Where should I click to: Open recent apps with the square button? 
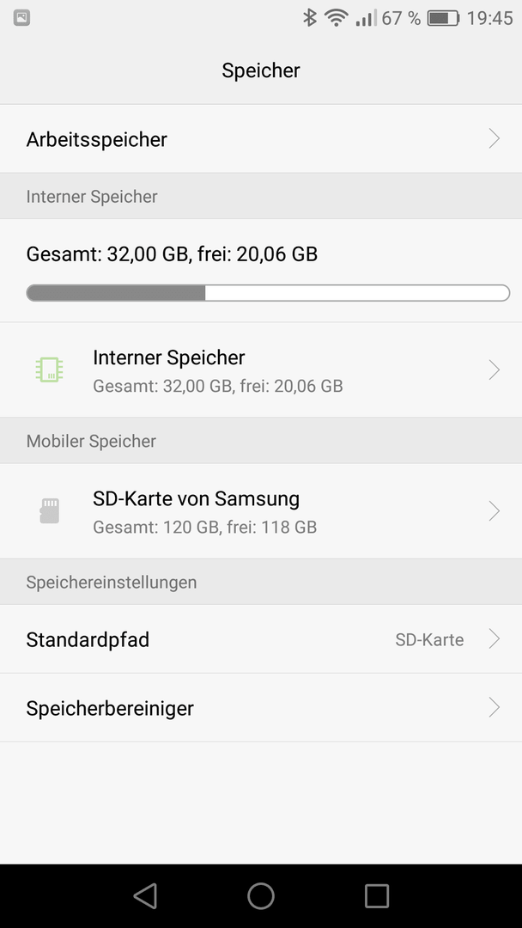point(377,895)
